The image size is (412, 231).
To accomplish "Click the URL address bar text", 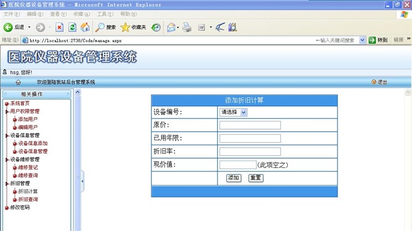I will (x=76, y=40).
